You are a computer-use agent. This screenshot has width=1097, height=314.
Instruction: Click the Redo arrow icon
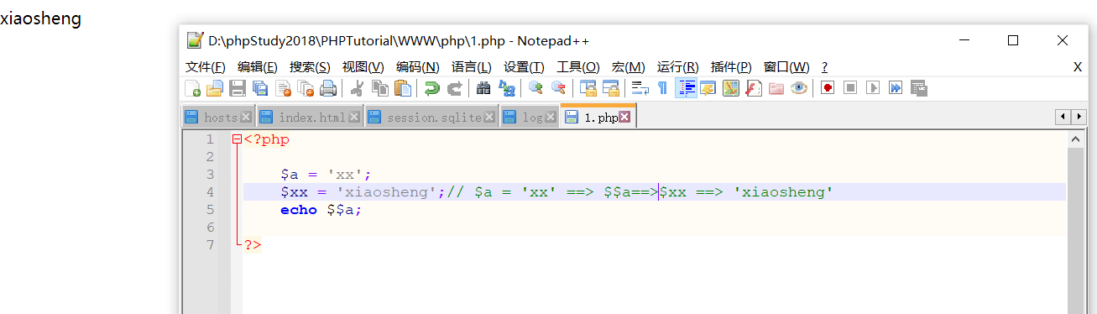tap(454, 87)
